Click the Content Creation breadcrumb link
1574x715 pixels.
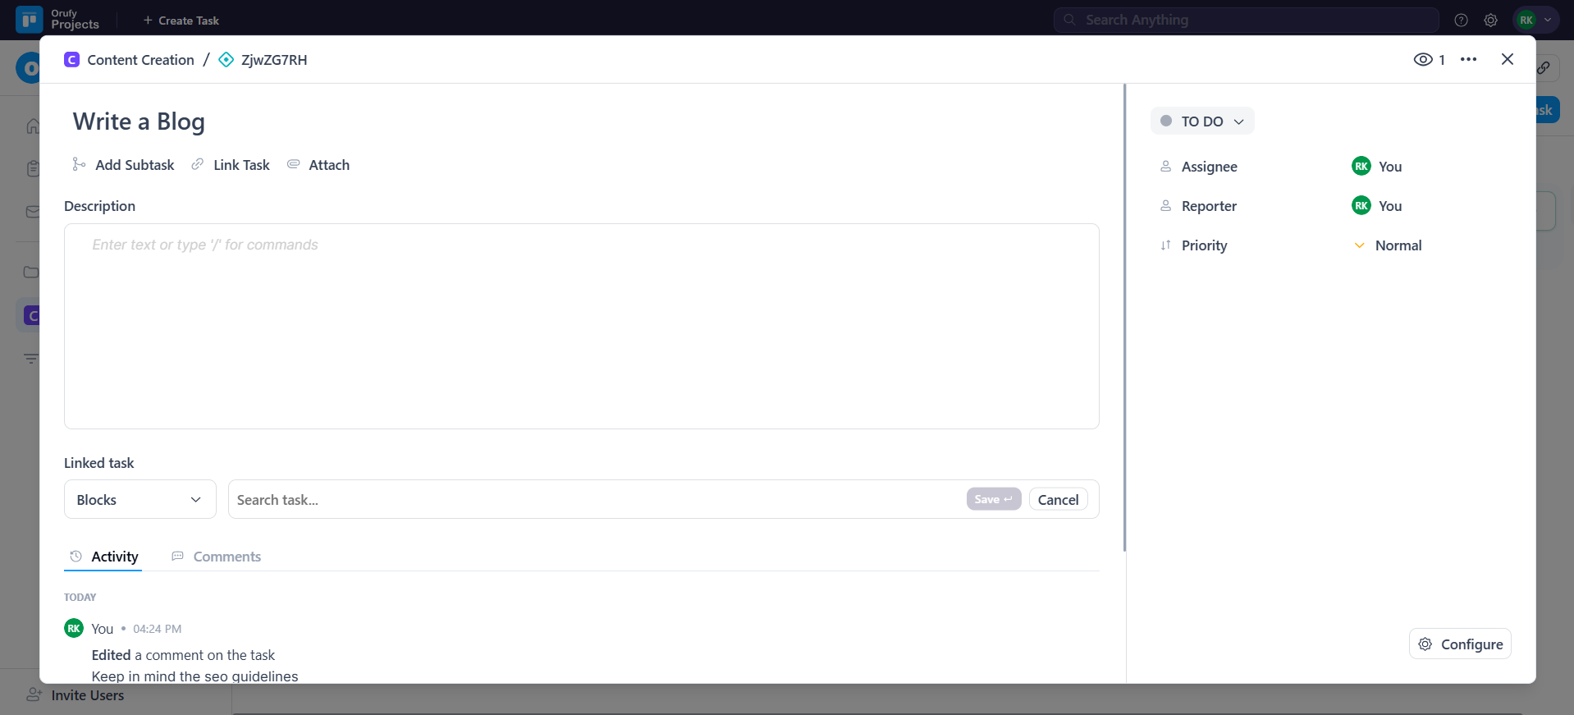pyautogui.click(x=140, y=60)
